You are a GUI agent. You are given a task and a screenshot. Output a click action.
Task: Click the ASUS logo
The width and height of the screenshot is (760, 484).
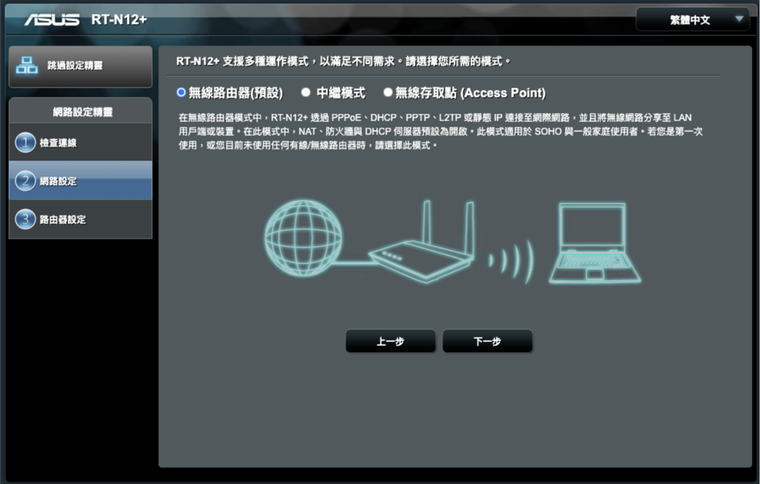[51, 20]
